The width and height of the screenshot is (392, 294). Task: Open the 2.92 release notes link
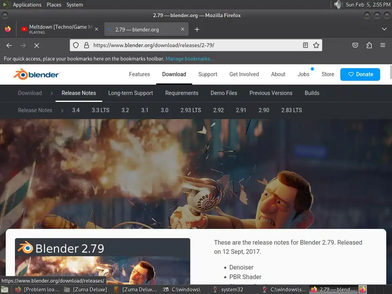pos(218,110)
